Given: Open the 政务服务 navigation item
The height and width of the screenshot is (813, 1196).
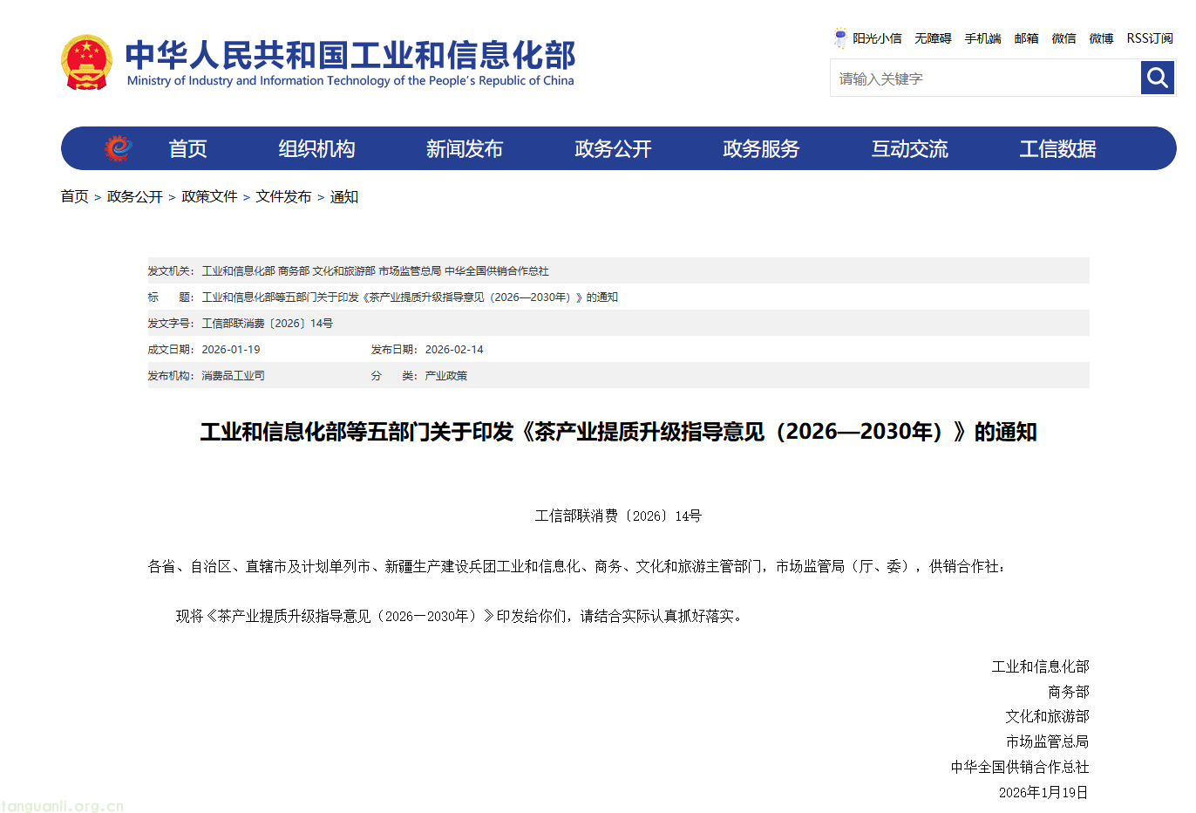Looking at the screenshot, I should [761, 149].
